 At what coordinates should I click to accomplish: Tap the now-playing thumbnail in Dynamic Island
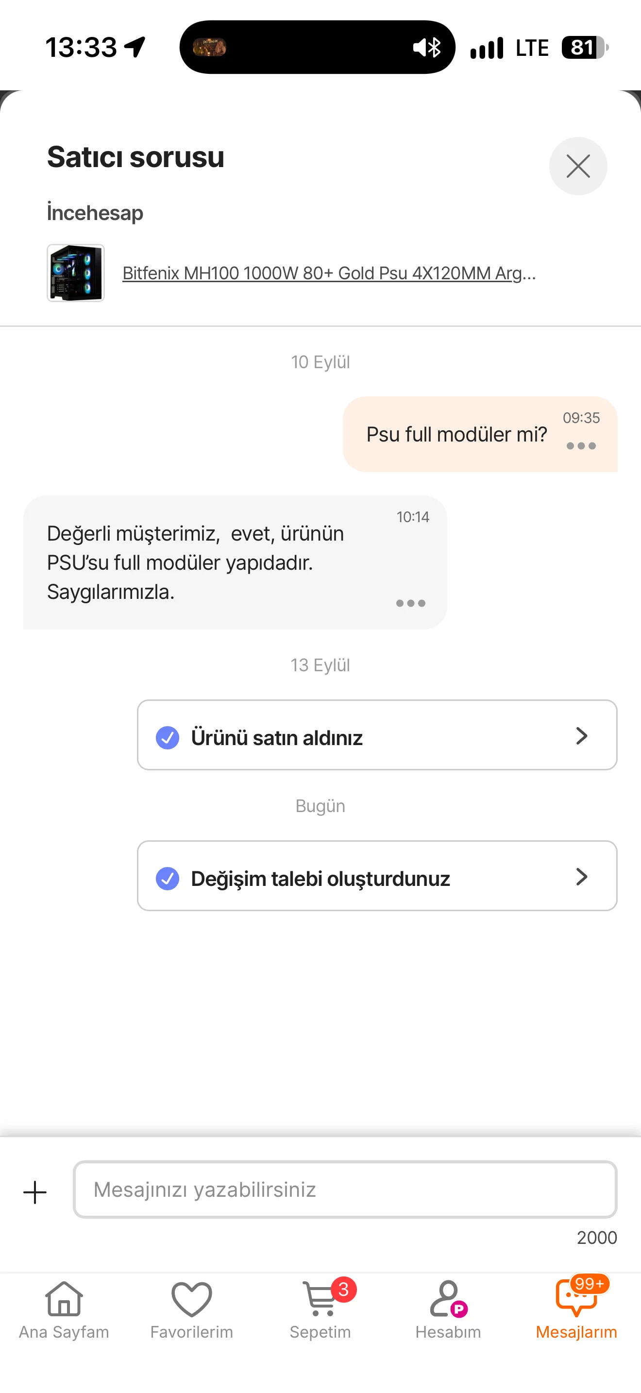point(210,48)
